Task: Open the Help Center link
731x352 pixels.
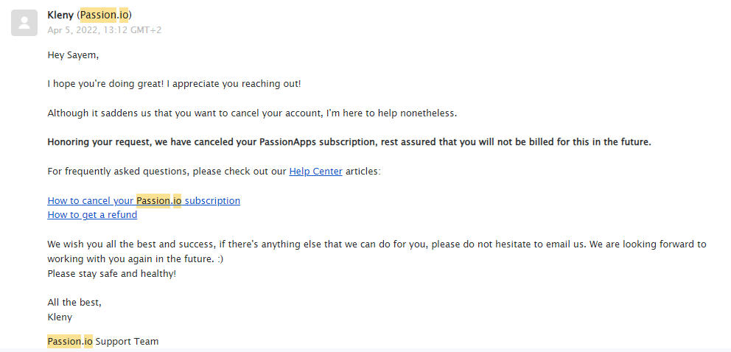Action: pyautogui.click(x=315, y=171)
